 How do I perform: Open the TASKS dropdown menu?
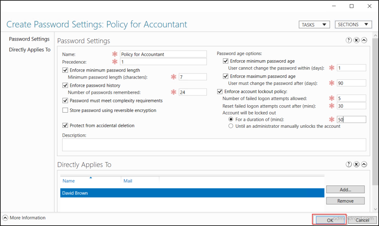click(x=314, y=25)
